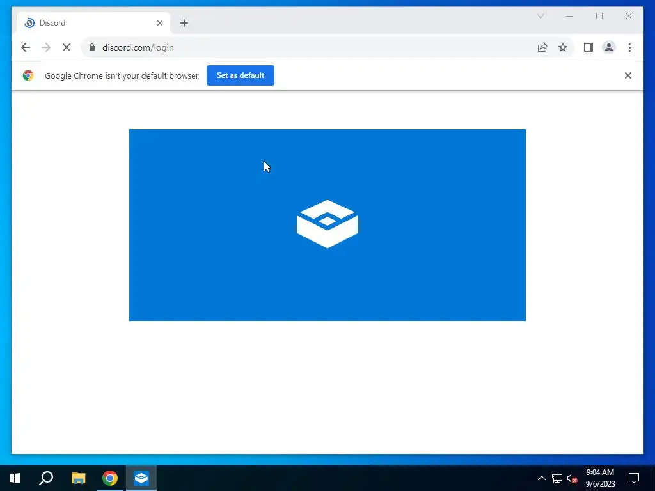Viewport: 655px width, 491px height.
Task: Open a new tab
Action: click(184, 23)
